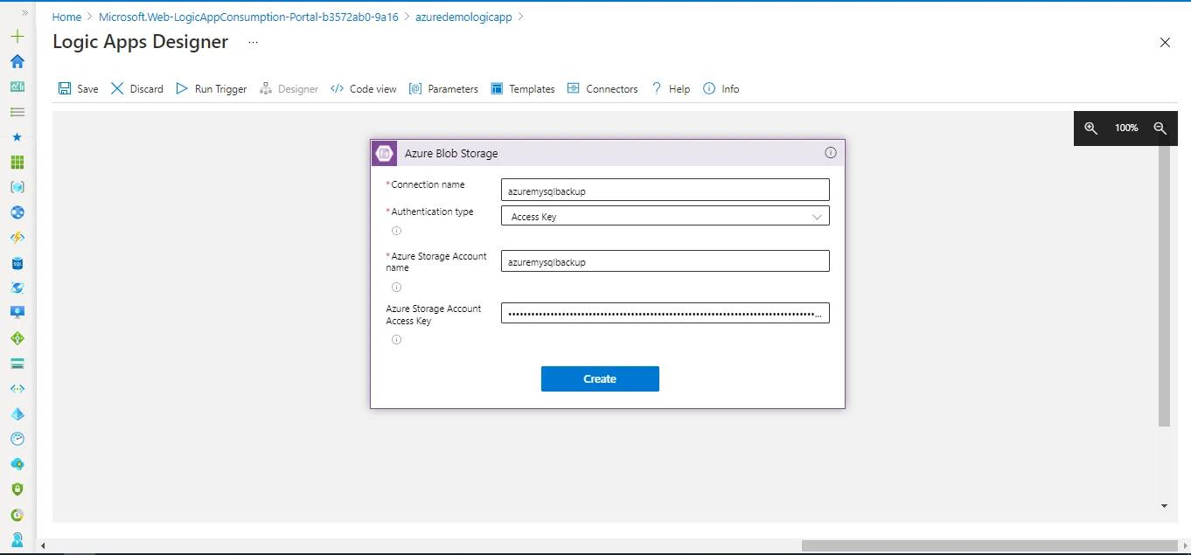The width and height of the screenshot is (1191, 555).
Task: Click the SQL databases icon in the sidebar
Action: [x=17, y=260]
